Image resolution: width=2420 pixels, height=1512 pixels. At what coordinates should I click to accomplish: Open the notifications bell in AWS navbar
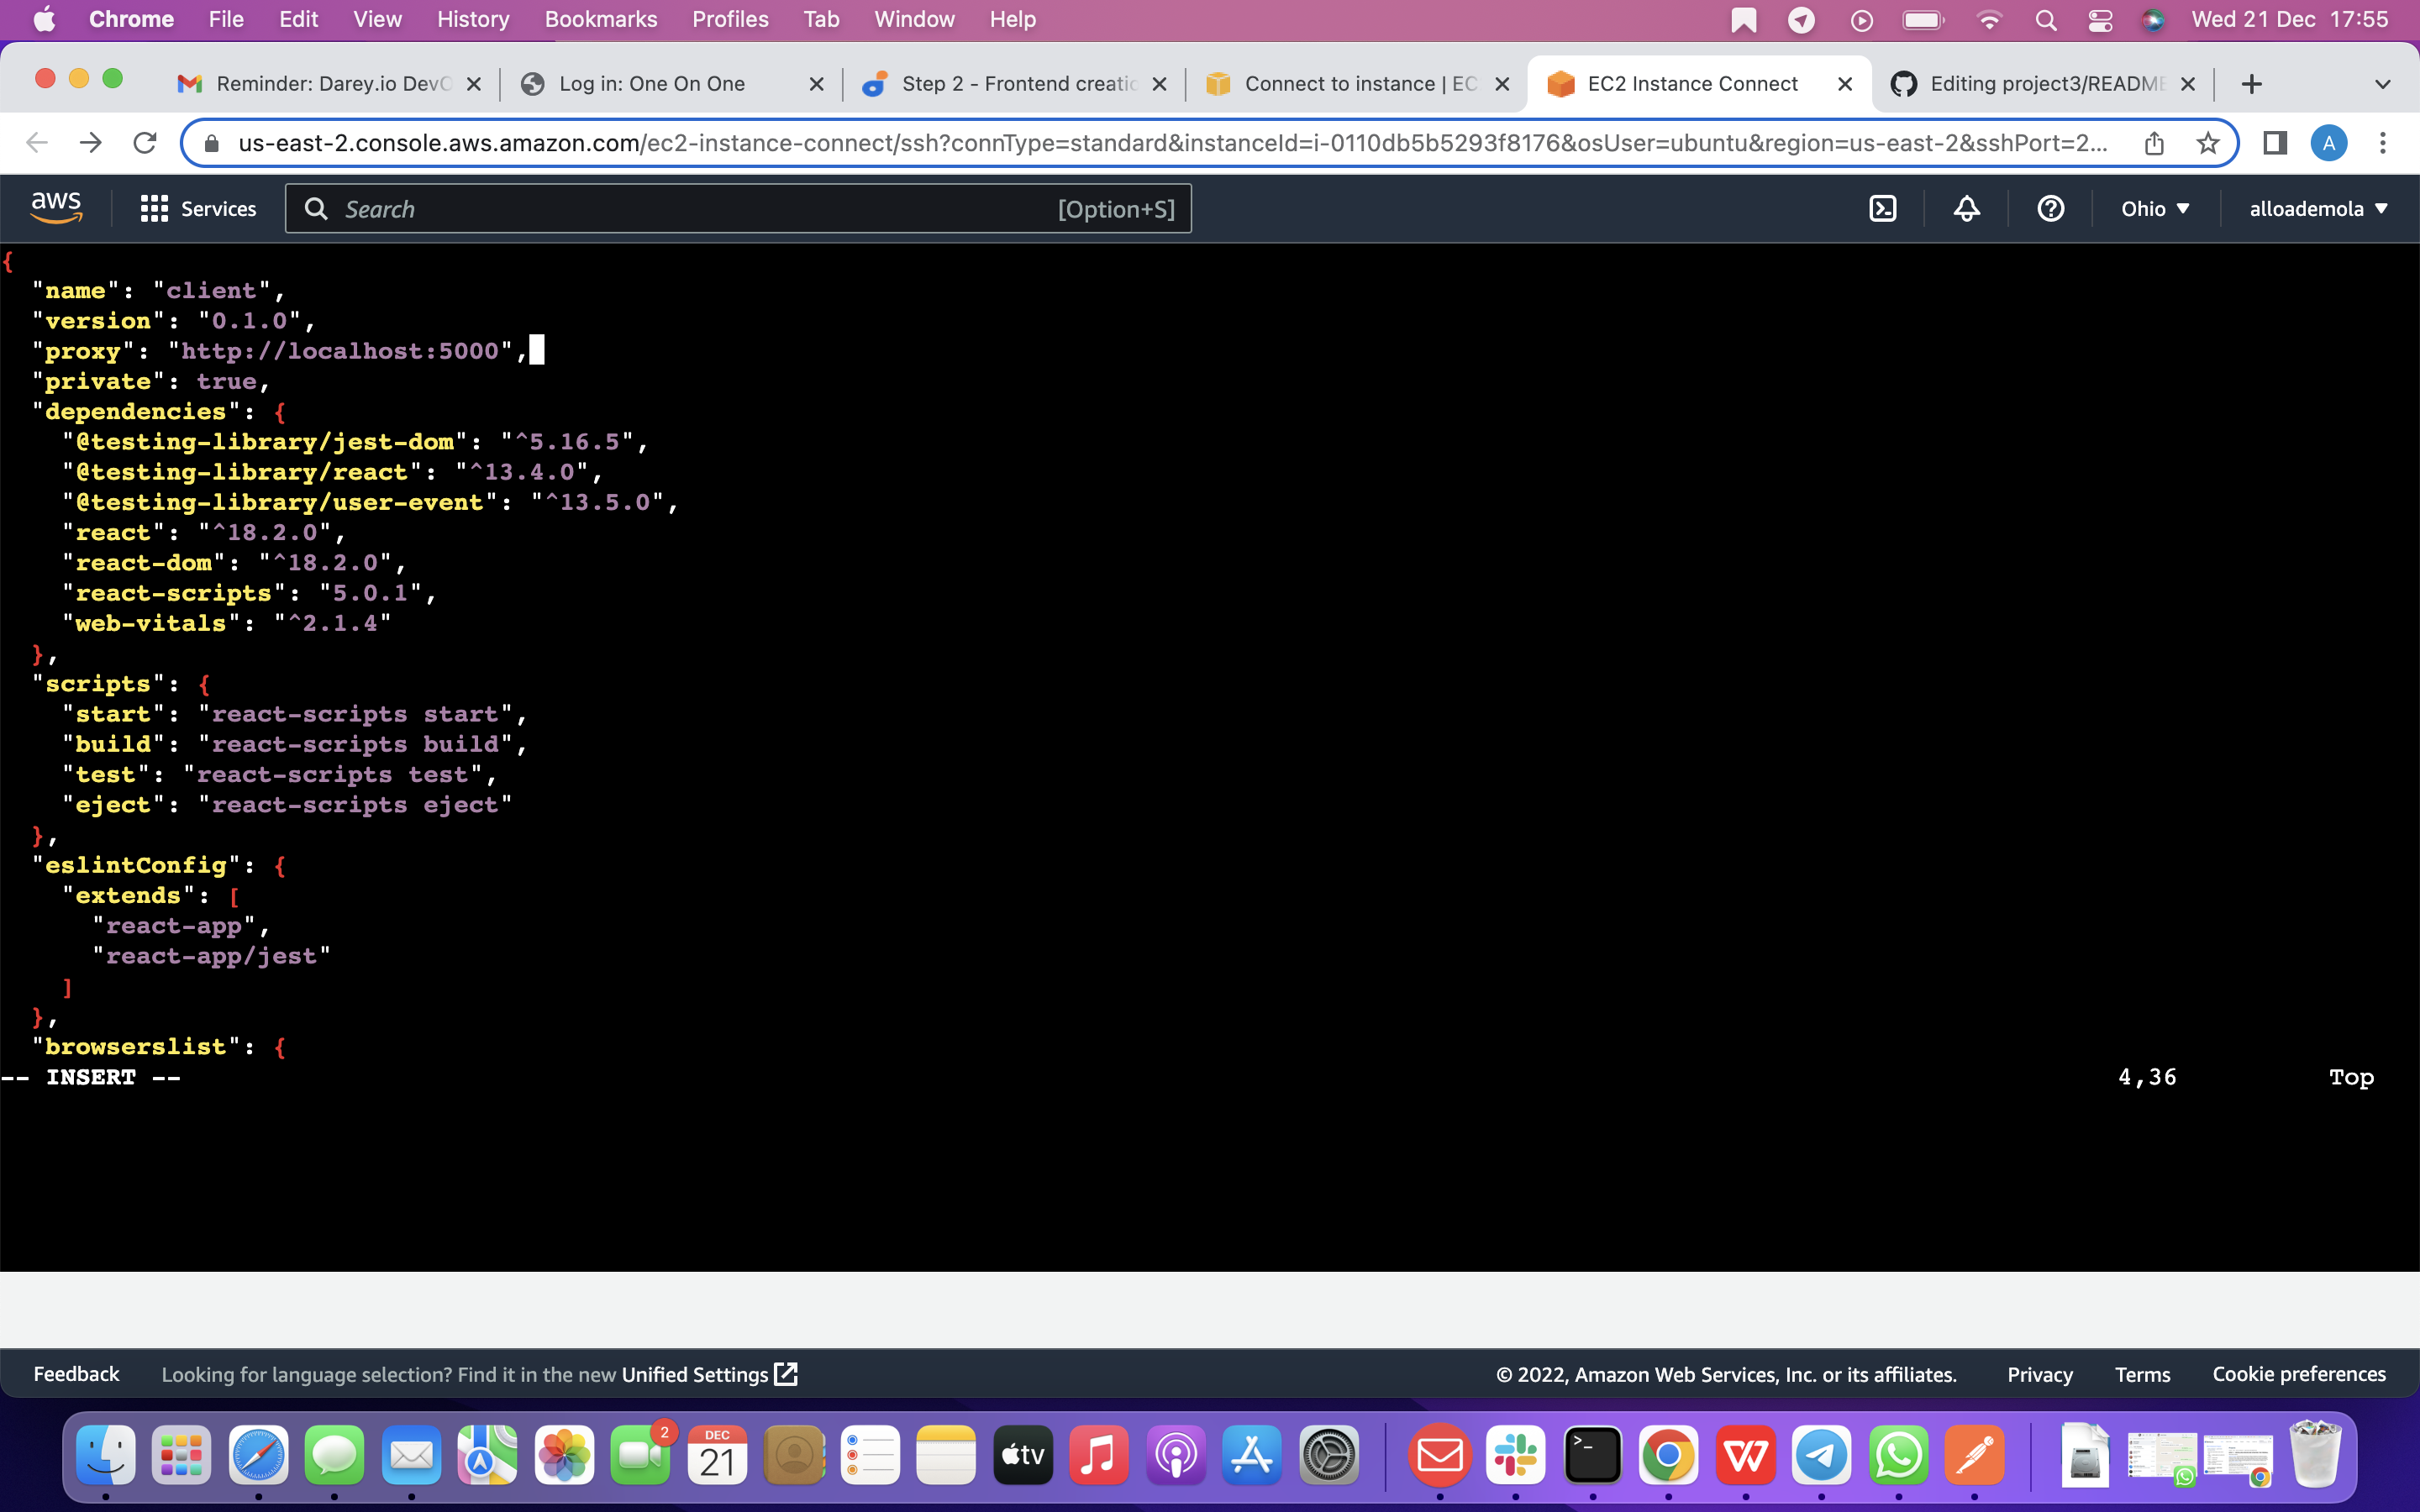point(1965,208)
